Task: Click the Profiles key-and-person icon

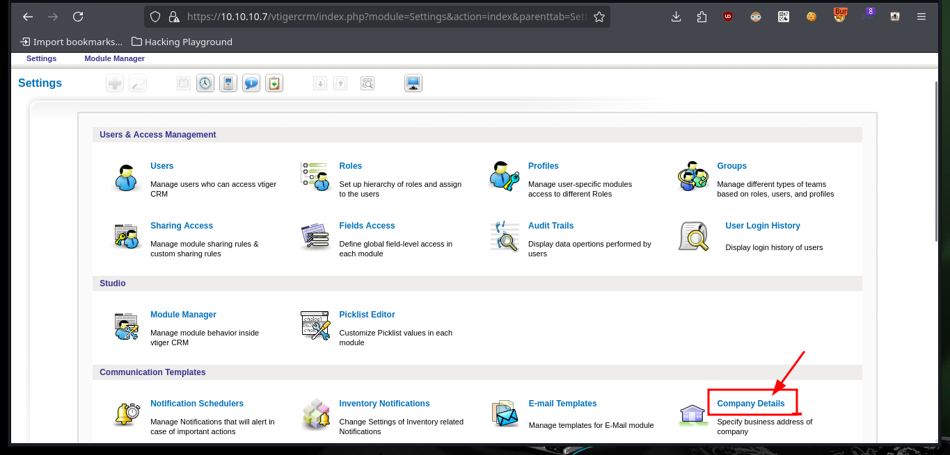Action: pyautogui.click(x=505, y=176)
